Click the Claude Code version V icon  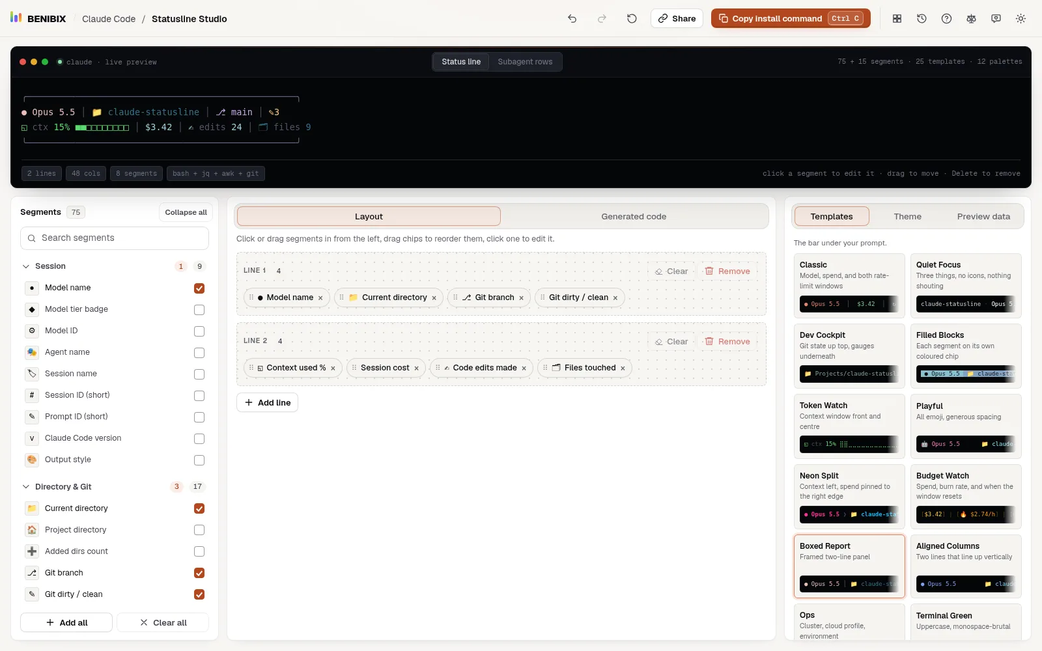tap(32, 438)
